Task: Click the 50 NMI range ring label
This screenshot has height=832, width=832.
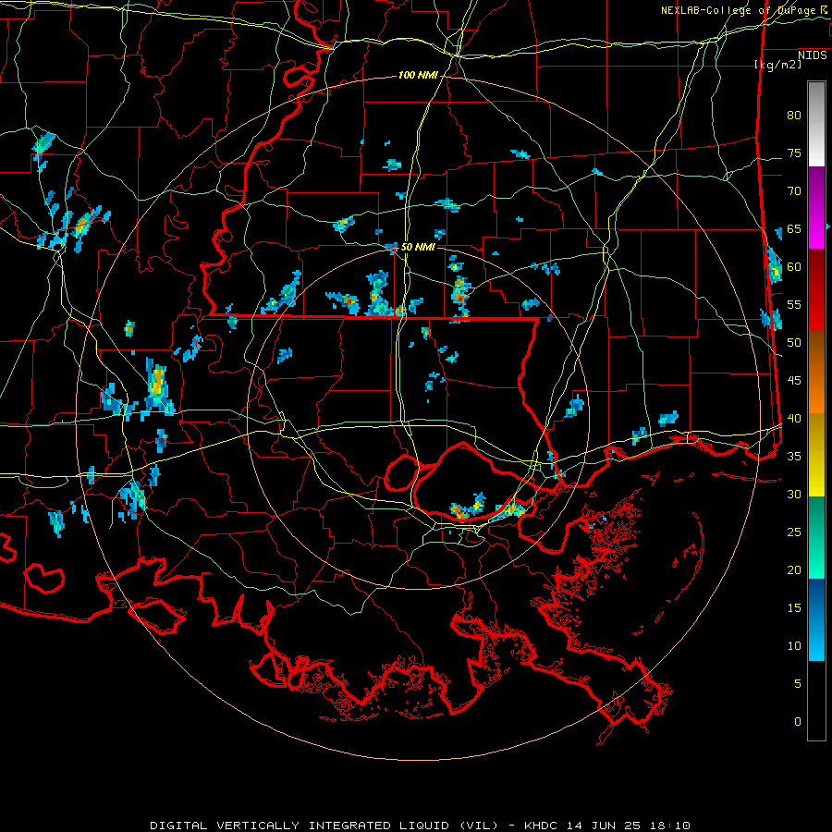Action: click(x=418, y=247)
